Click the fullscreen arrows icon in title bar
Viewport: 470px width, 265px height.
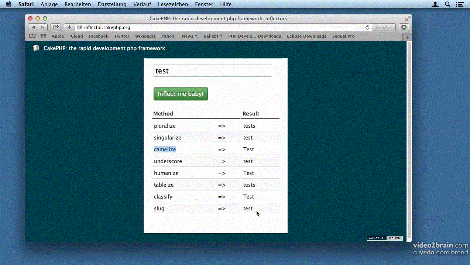(x=408, y=18)
